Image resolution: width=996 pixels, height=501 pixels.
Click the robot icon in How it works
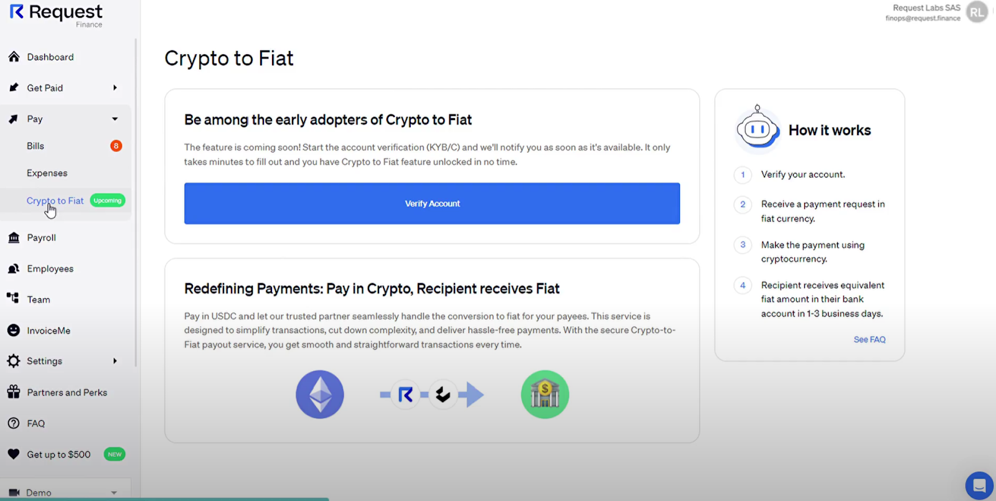(x=758, y=128)
